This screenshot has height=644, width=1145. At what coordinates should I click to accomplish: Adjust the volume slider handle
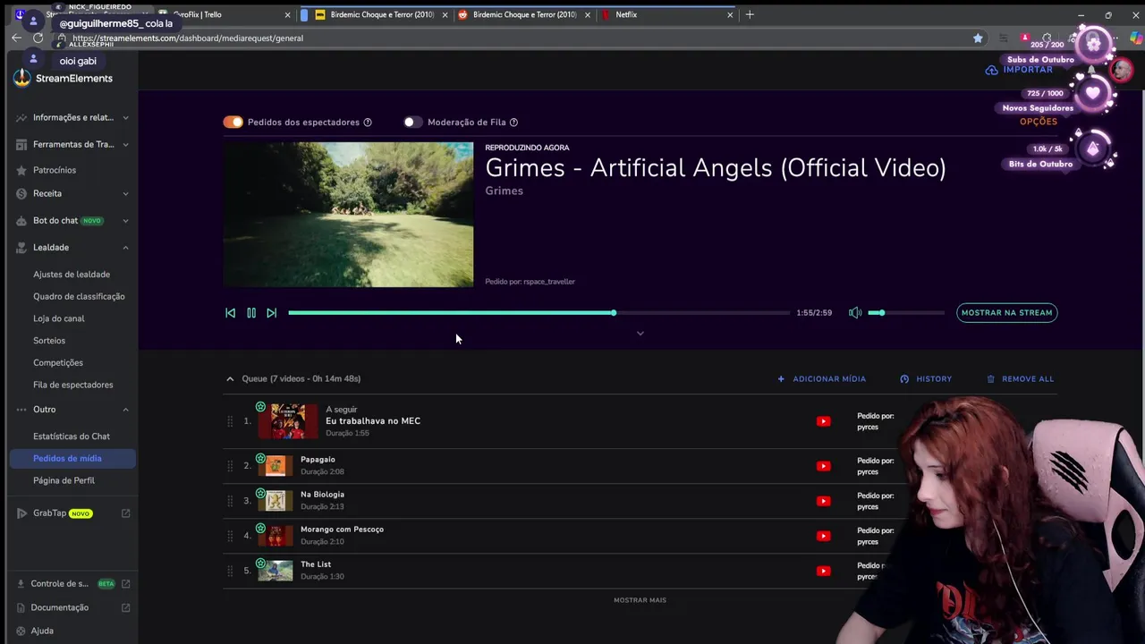coord(881,313)
